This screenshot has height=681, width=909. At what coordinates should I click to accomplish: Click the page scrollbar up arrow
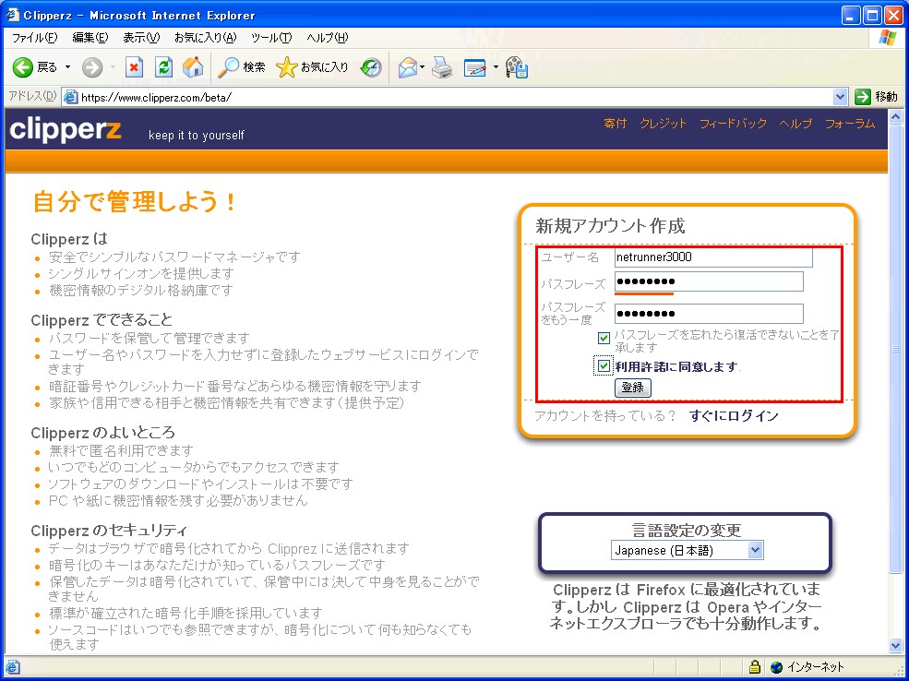895,118
